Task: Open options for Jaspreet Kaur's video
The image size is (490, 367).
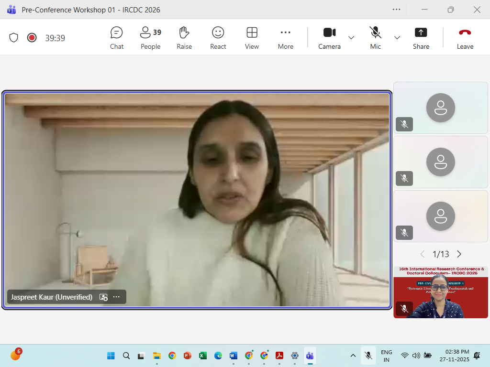Action: click(116, 297)
